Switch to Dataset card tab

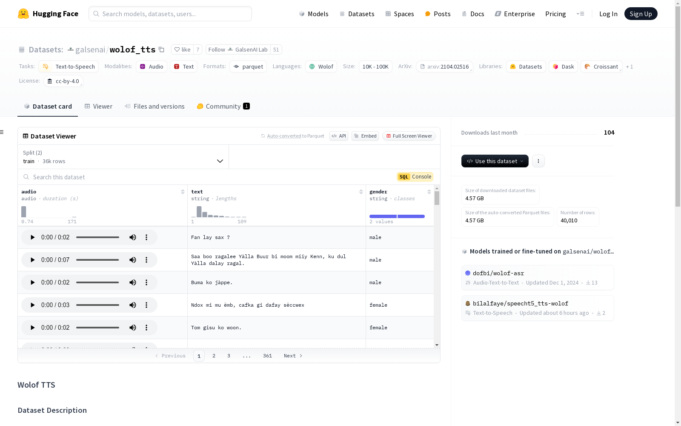click(x=48, y=106)
